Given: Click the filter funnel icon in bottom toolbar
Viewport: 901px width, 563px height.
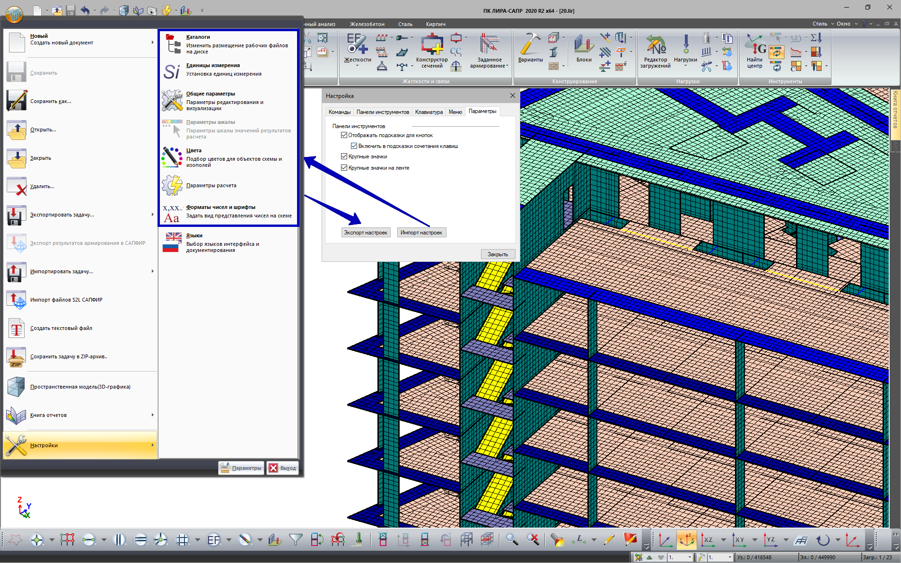Looking at the screenshot, I should pyautogui.click(x=296, y=539).
